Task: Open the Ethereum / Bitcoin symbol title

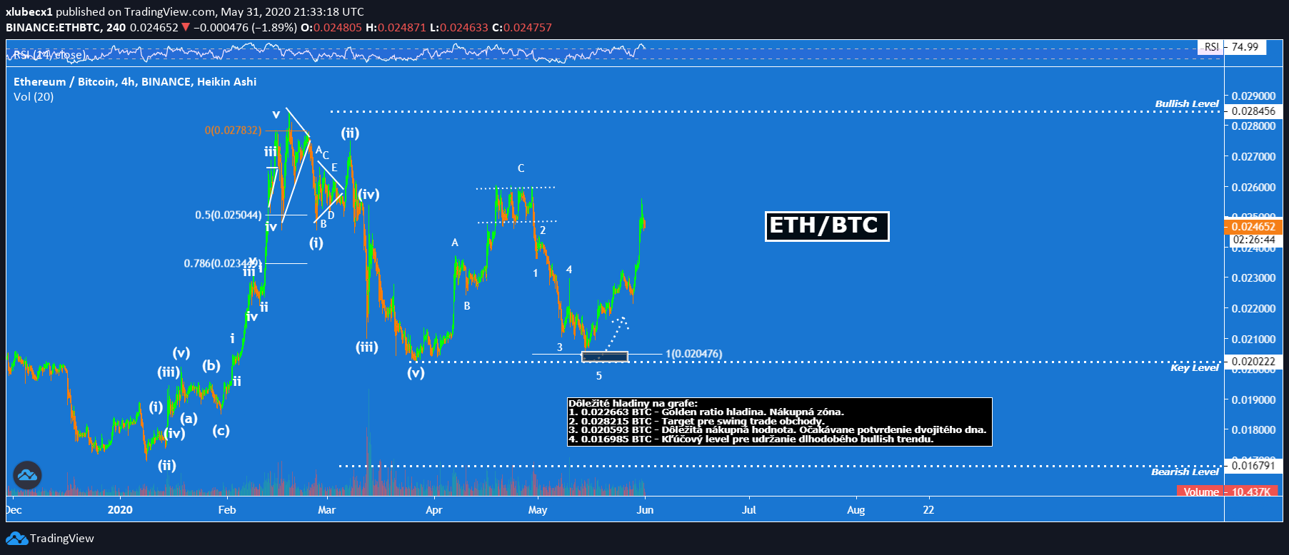Action: click(x=134, y=82)
